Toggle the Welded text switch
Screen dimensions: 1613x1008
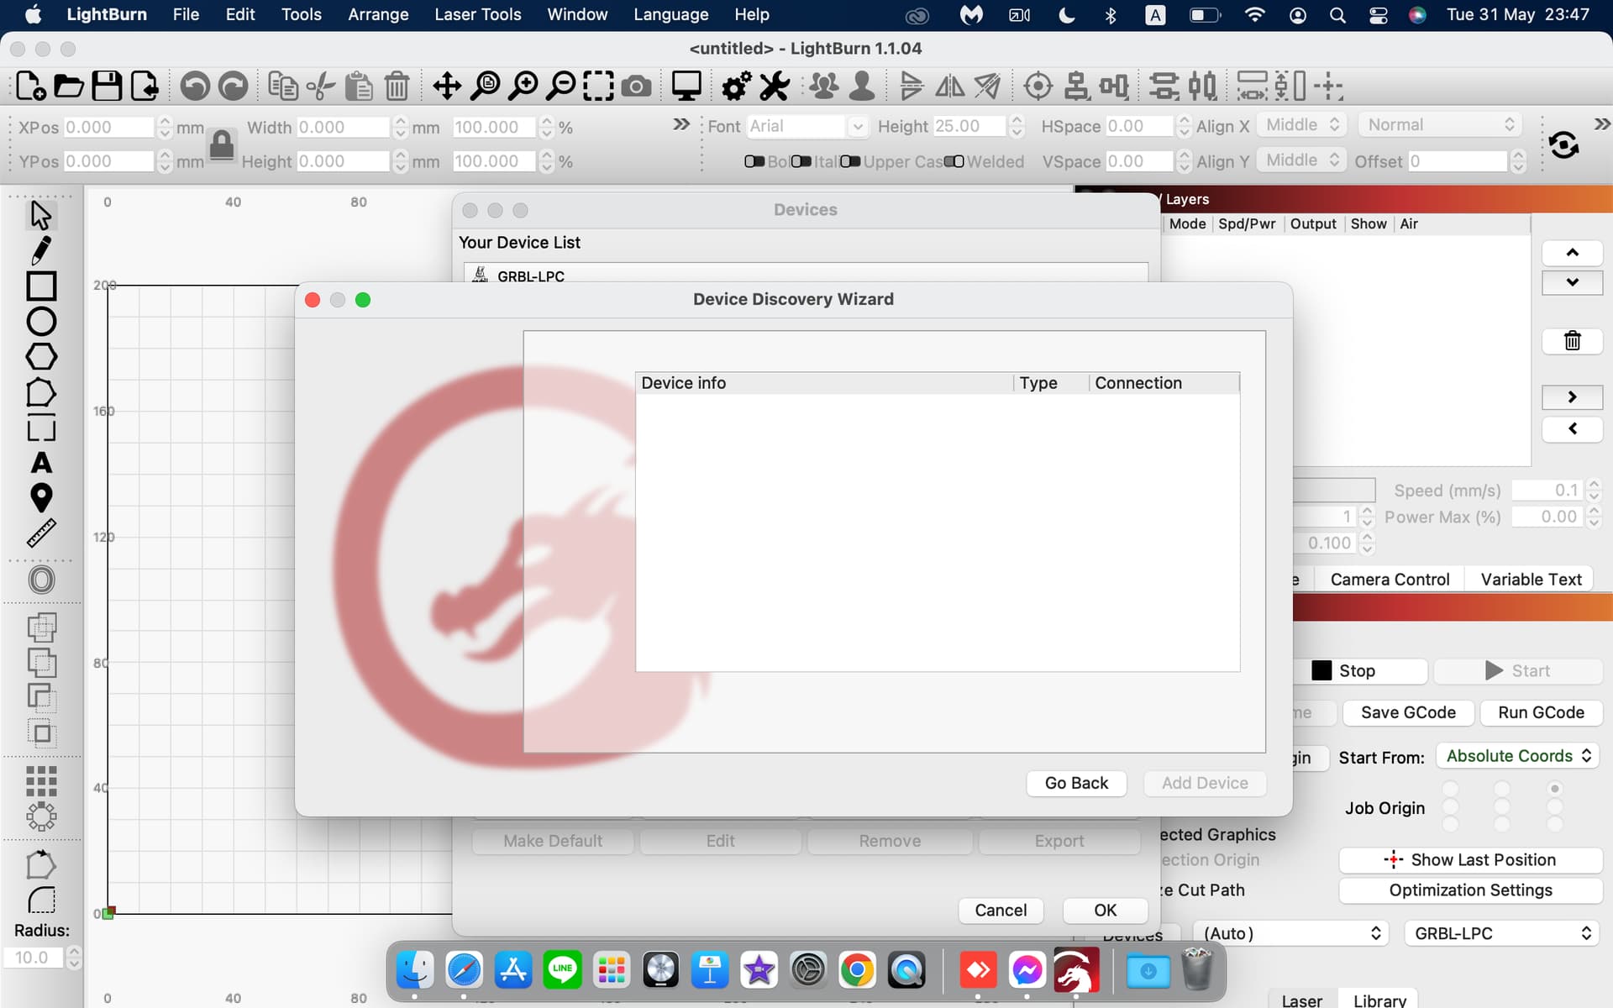click(953, 161)
